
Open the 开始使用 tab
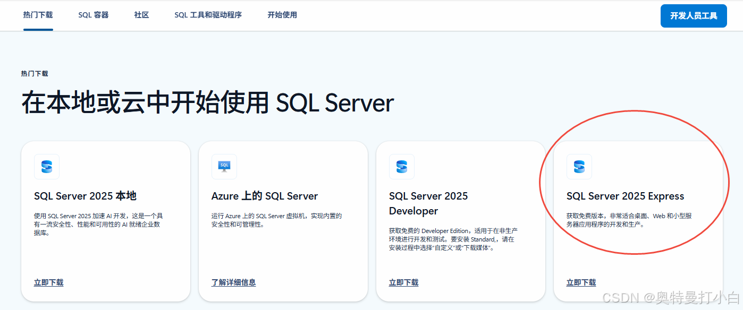pyautogui.click(x=282, y=15)
